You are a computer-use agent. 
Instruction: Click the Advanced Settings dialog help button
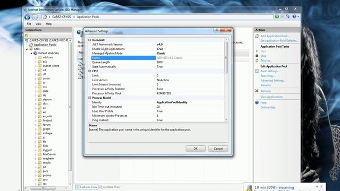click(x=217, y=30)
